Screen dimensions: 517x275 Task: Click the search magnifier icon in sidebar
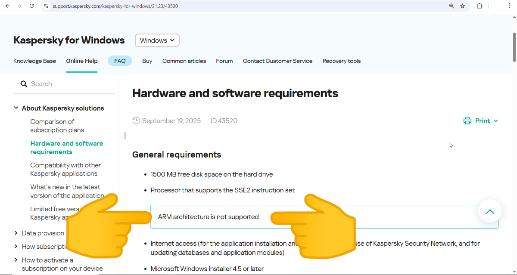pos(24,84)
